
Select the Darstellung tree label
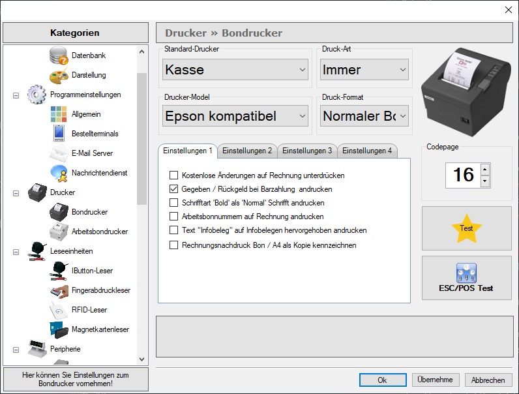[x=89, y=75]
